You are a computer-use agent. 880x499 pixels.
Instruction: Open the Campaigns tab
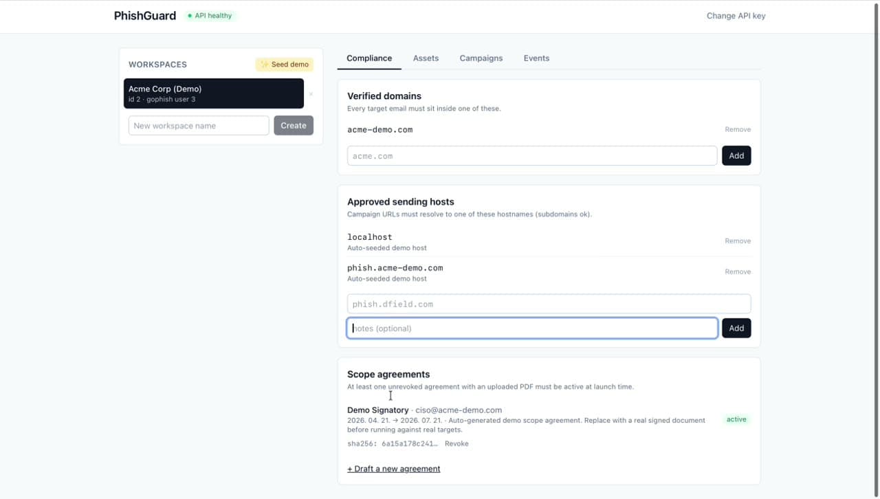pos(481,58)
